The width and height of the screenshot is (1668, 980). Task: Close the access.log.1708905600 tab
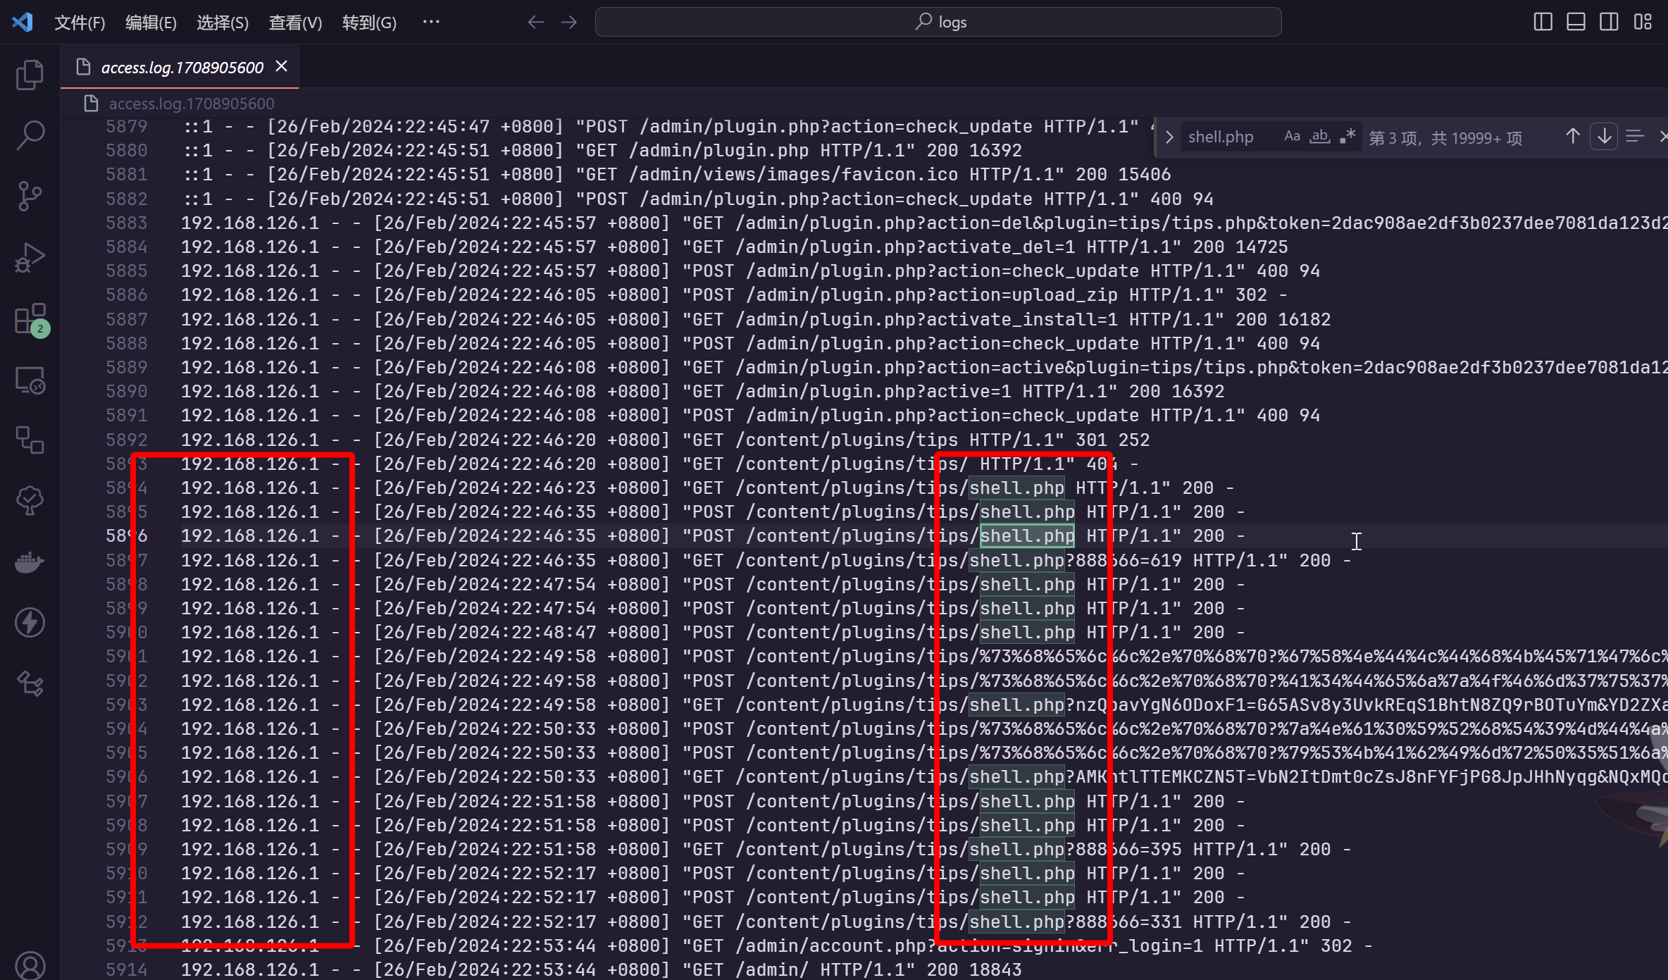click(x=282, y=66)
